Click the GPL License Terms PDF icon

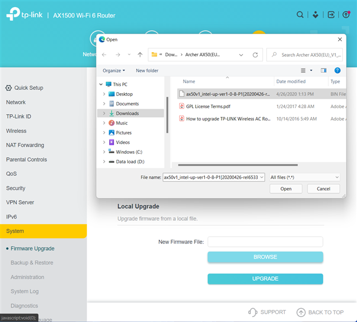(181, 106)
